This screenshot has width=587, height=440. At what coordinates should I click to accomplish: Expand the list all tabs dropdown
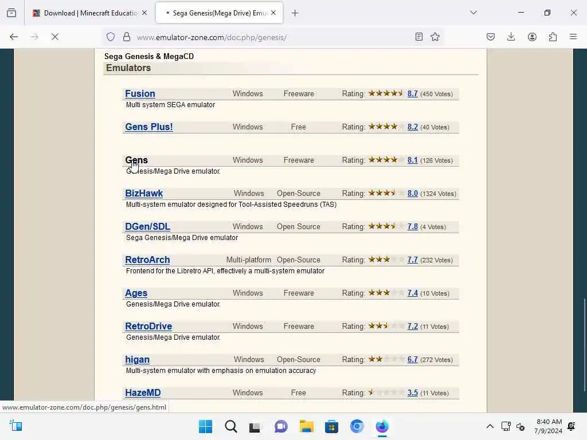(473, 13)
